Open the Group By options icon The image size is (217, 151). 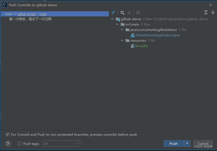coord(122,12)
